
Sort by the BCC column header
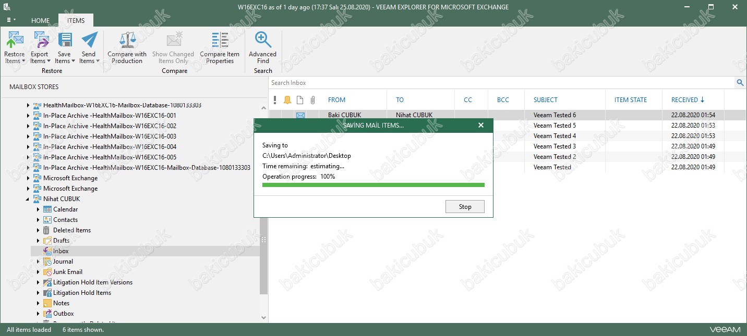(503, 100)
